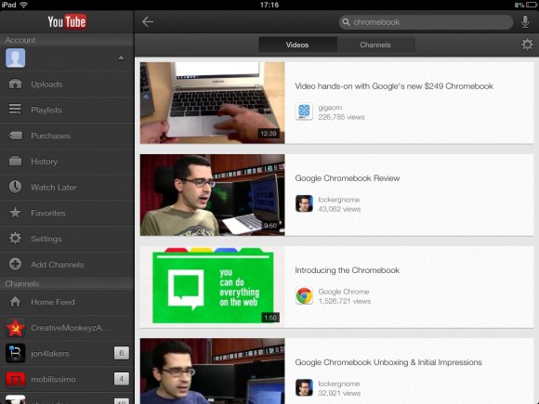Tap the gigaom channel name
Image resolution: width=539 pixels, height=404 pixels.
[330, 108]
